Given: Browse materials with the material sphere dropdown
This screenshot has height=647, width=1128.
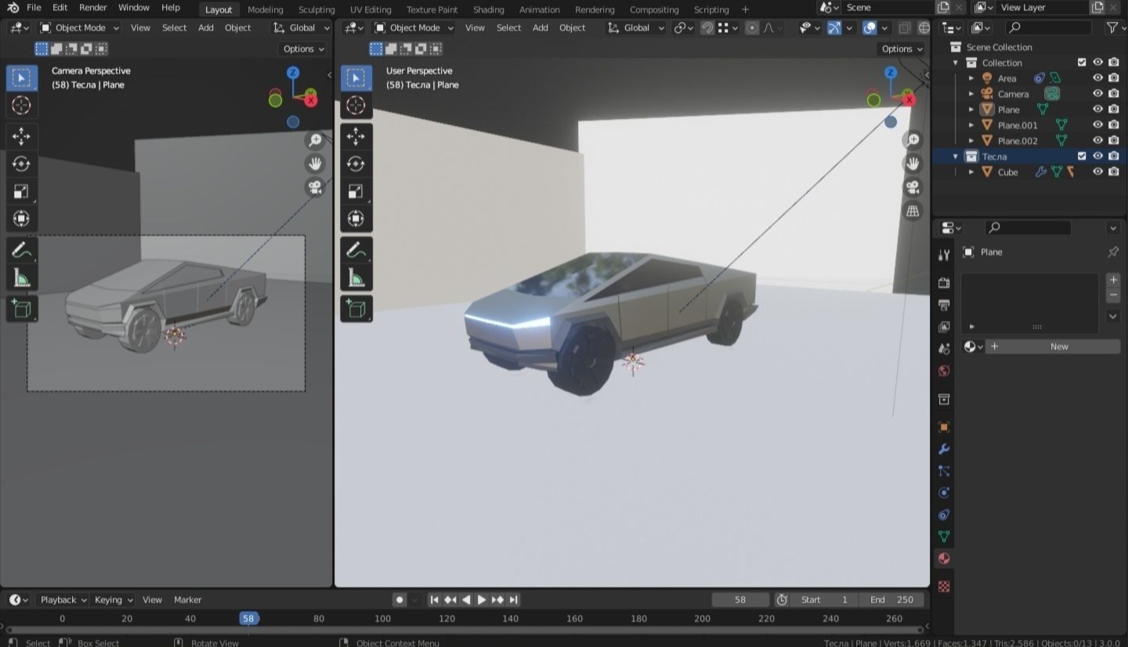Looking at the screenshot, I should tap(973, 347).
